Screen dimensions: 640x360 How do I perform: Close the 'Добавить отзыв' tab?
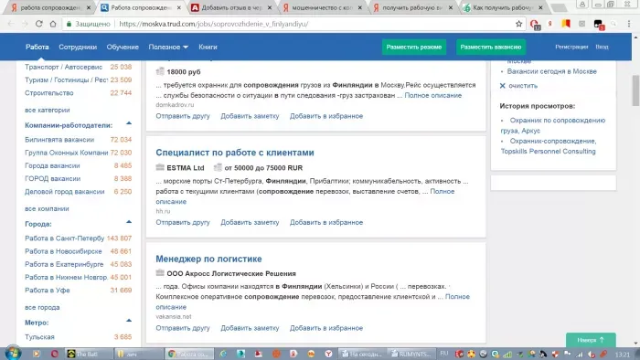[x=270, y=7]
